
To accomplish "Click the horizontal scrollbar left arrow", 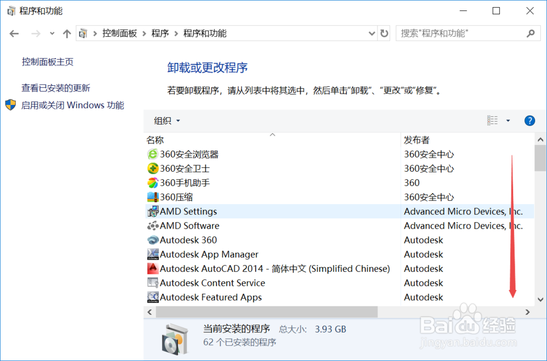I will pos(150,312).
